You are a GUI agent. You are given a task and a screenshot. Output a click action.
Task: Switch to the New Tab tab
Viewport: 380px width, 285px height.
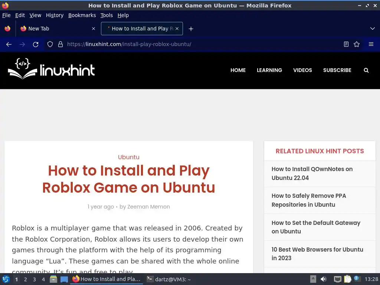point(58,29)
